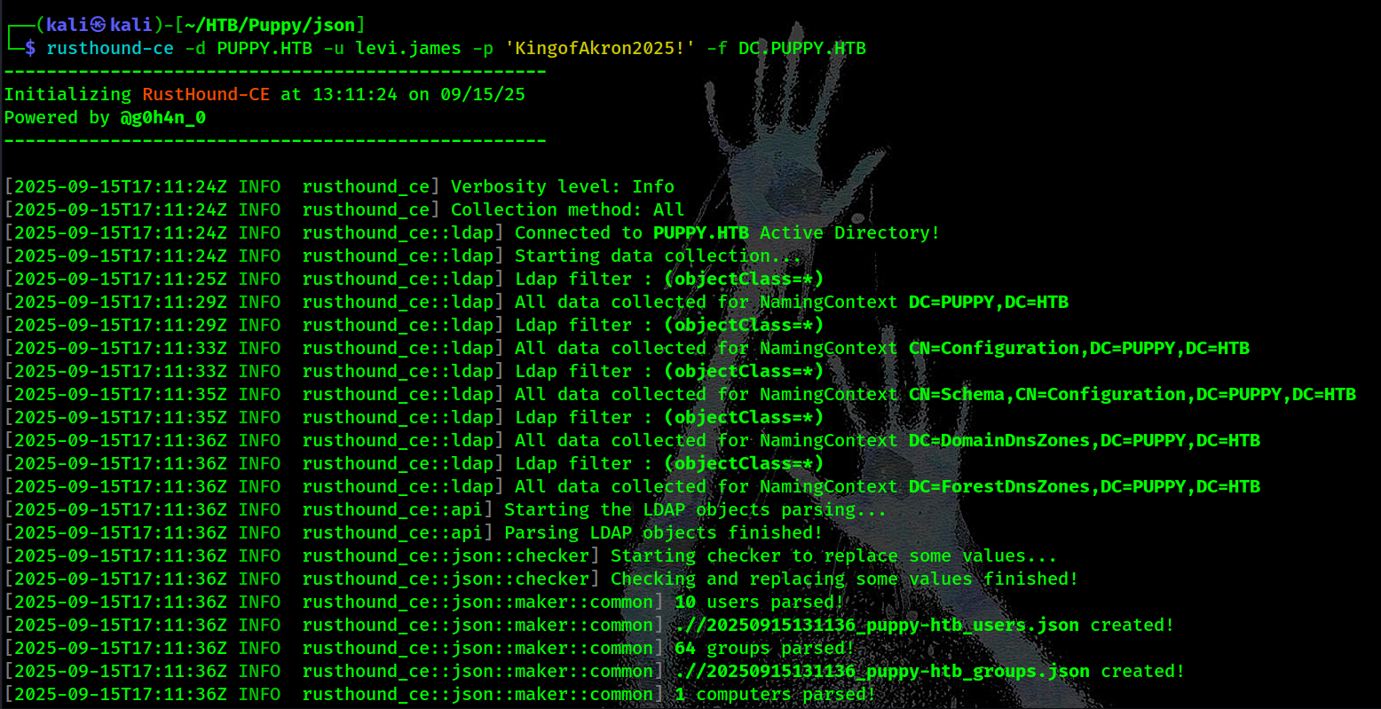Click the 'Collection method: All' log message
Viewport: 1381px width, 709px height.
(568, 209)
